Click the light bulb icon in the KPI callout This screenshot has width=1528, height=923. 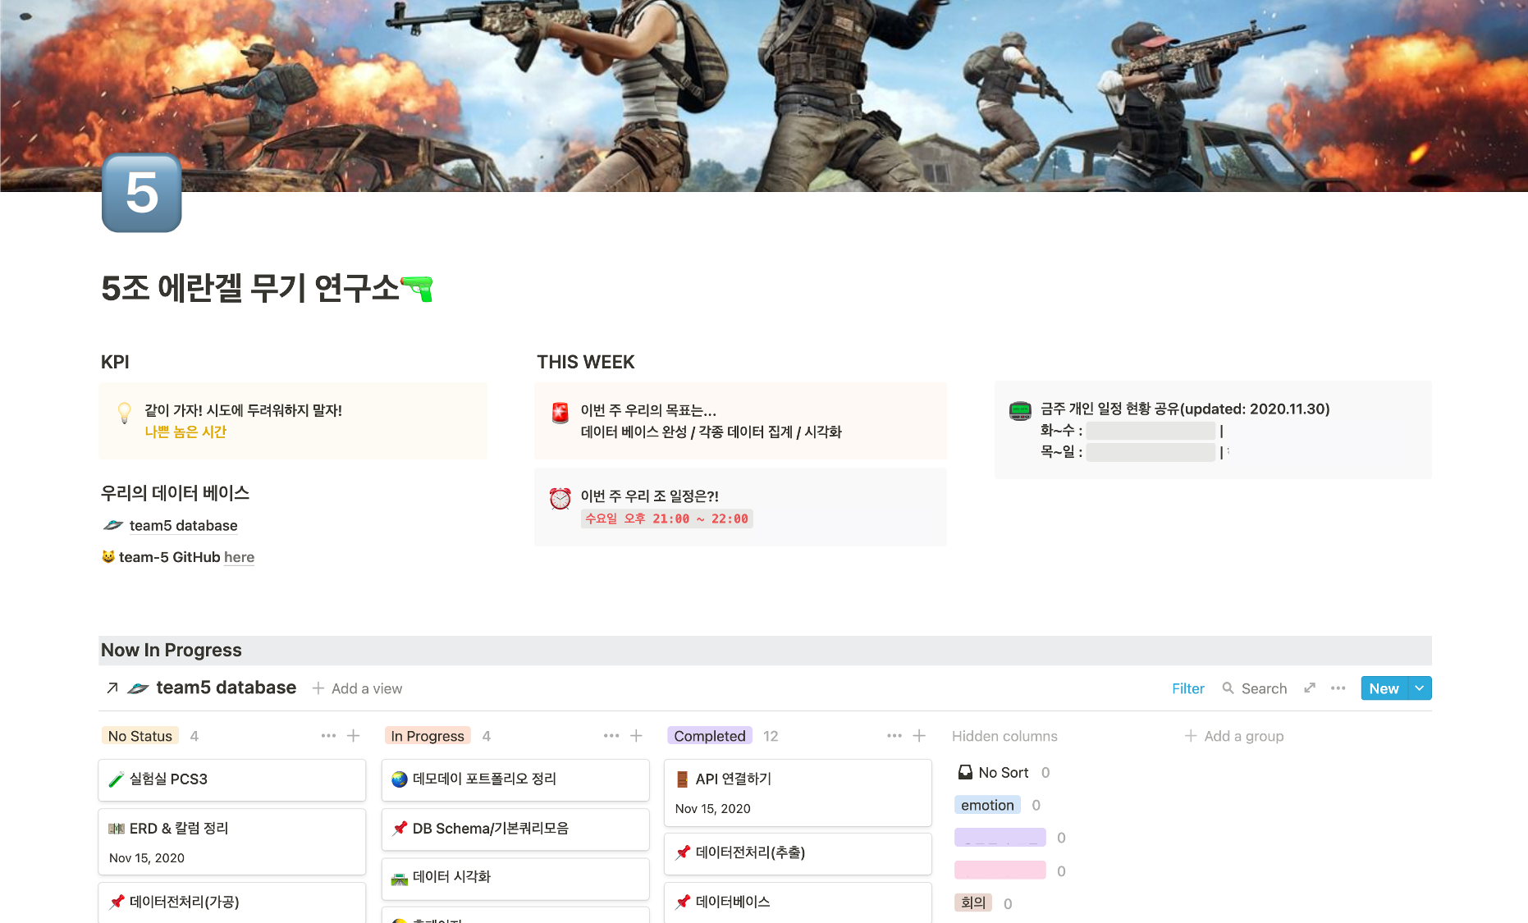tap(124, 412)
